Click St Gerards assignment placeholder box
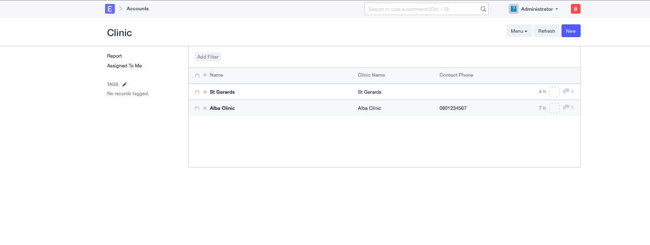The height and width of the screenshot is (245, 650). tap(554, 92)
